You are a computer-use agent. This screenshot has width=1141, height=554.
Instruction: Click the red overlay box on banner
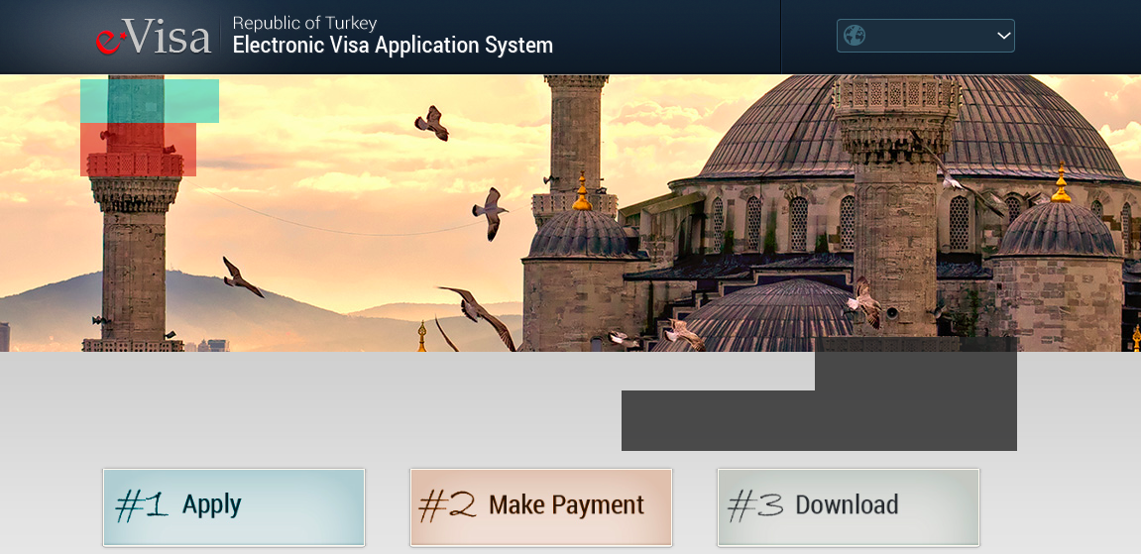(x=138, y=149)
